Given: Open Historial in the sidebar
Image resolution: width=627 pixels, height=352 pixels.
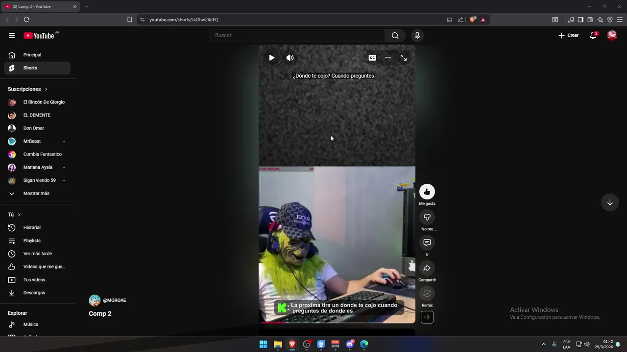Looking at the screenshot, I should tap(37, 228).
